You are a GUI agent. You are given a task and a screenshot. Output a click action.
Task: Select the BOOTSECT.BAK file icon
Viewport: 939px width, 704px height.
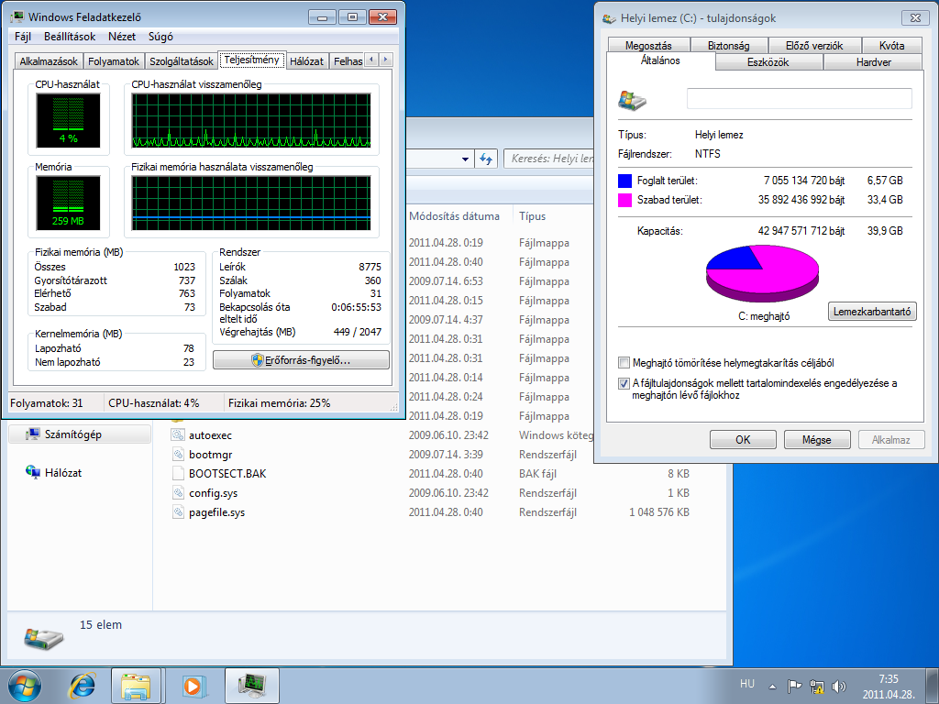tap(178, 474)
